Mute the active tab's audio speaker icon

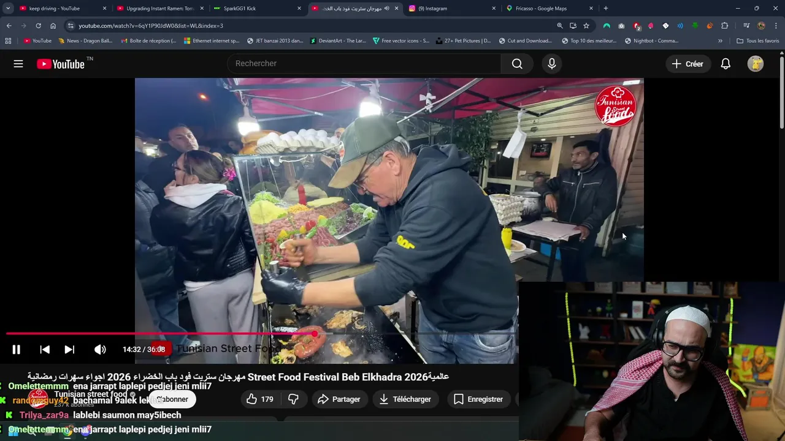[x=386, y=9]
